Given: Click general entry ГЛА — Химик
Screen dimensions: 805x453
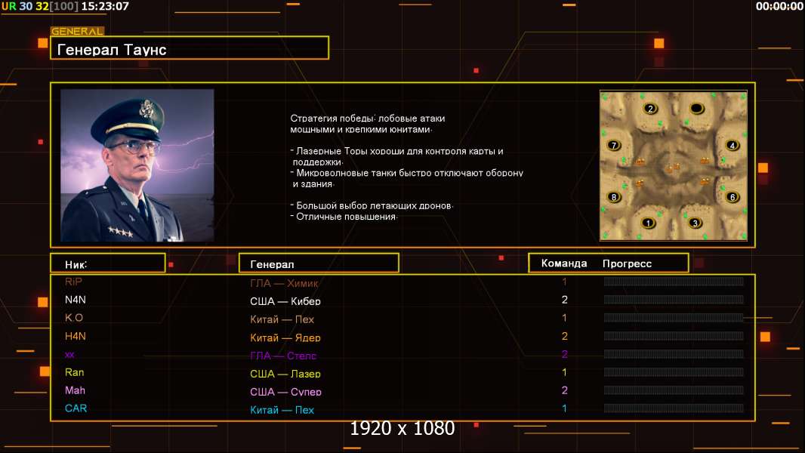Looking at the screenshot, I should click(x=284, y=282).
